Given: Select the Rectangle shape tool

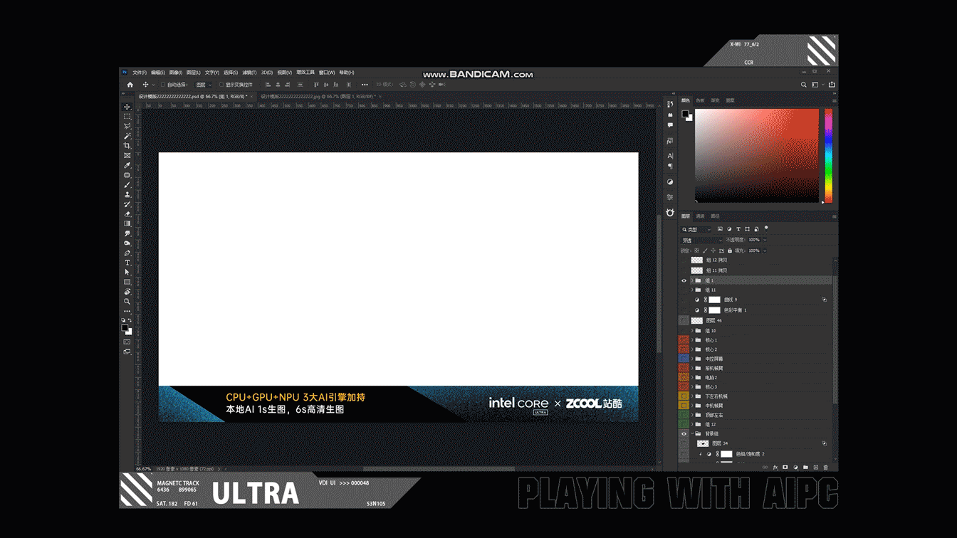Looking at the screenshot, I should click(x=127, y=282).
